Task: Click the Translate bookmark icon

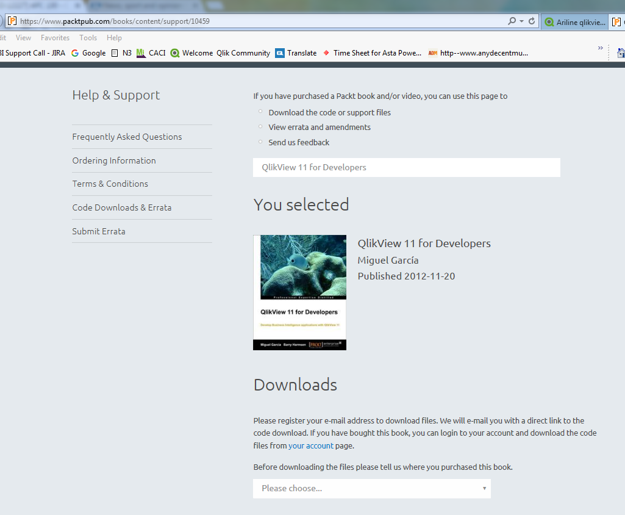Action: click(280, 53)
